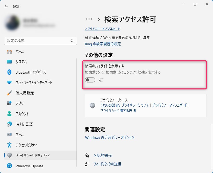Click the ゲーム controller icon
Screen dimensions: 213x173
[9, 135]
